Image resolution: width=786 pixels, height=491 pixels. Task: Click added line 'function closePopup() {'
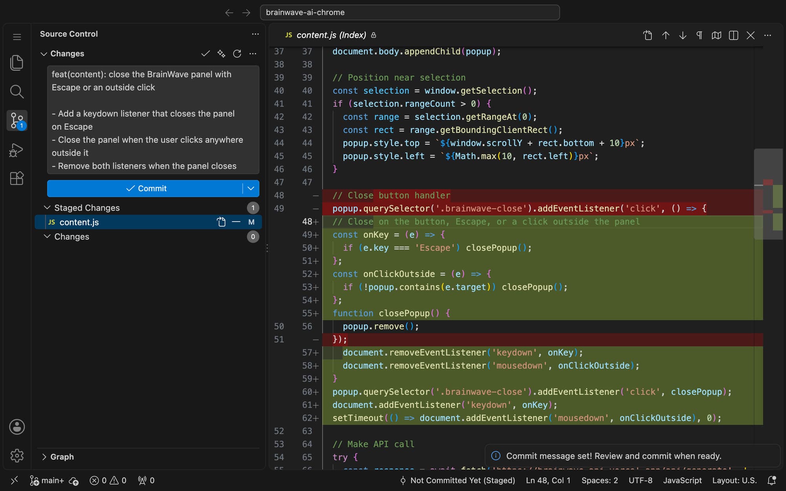(391, 313)
